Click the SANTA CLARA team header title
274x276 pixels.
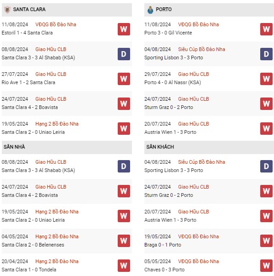tap(29, 9)
